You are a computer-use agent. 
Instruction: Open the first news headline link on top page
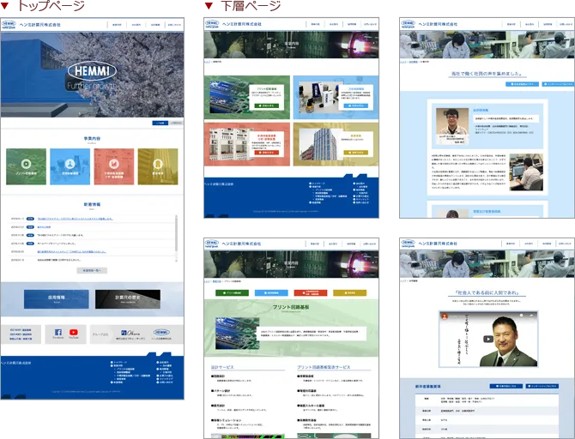(76, 219)
